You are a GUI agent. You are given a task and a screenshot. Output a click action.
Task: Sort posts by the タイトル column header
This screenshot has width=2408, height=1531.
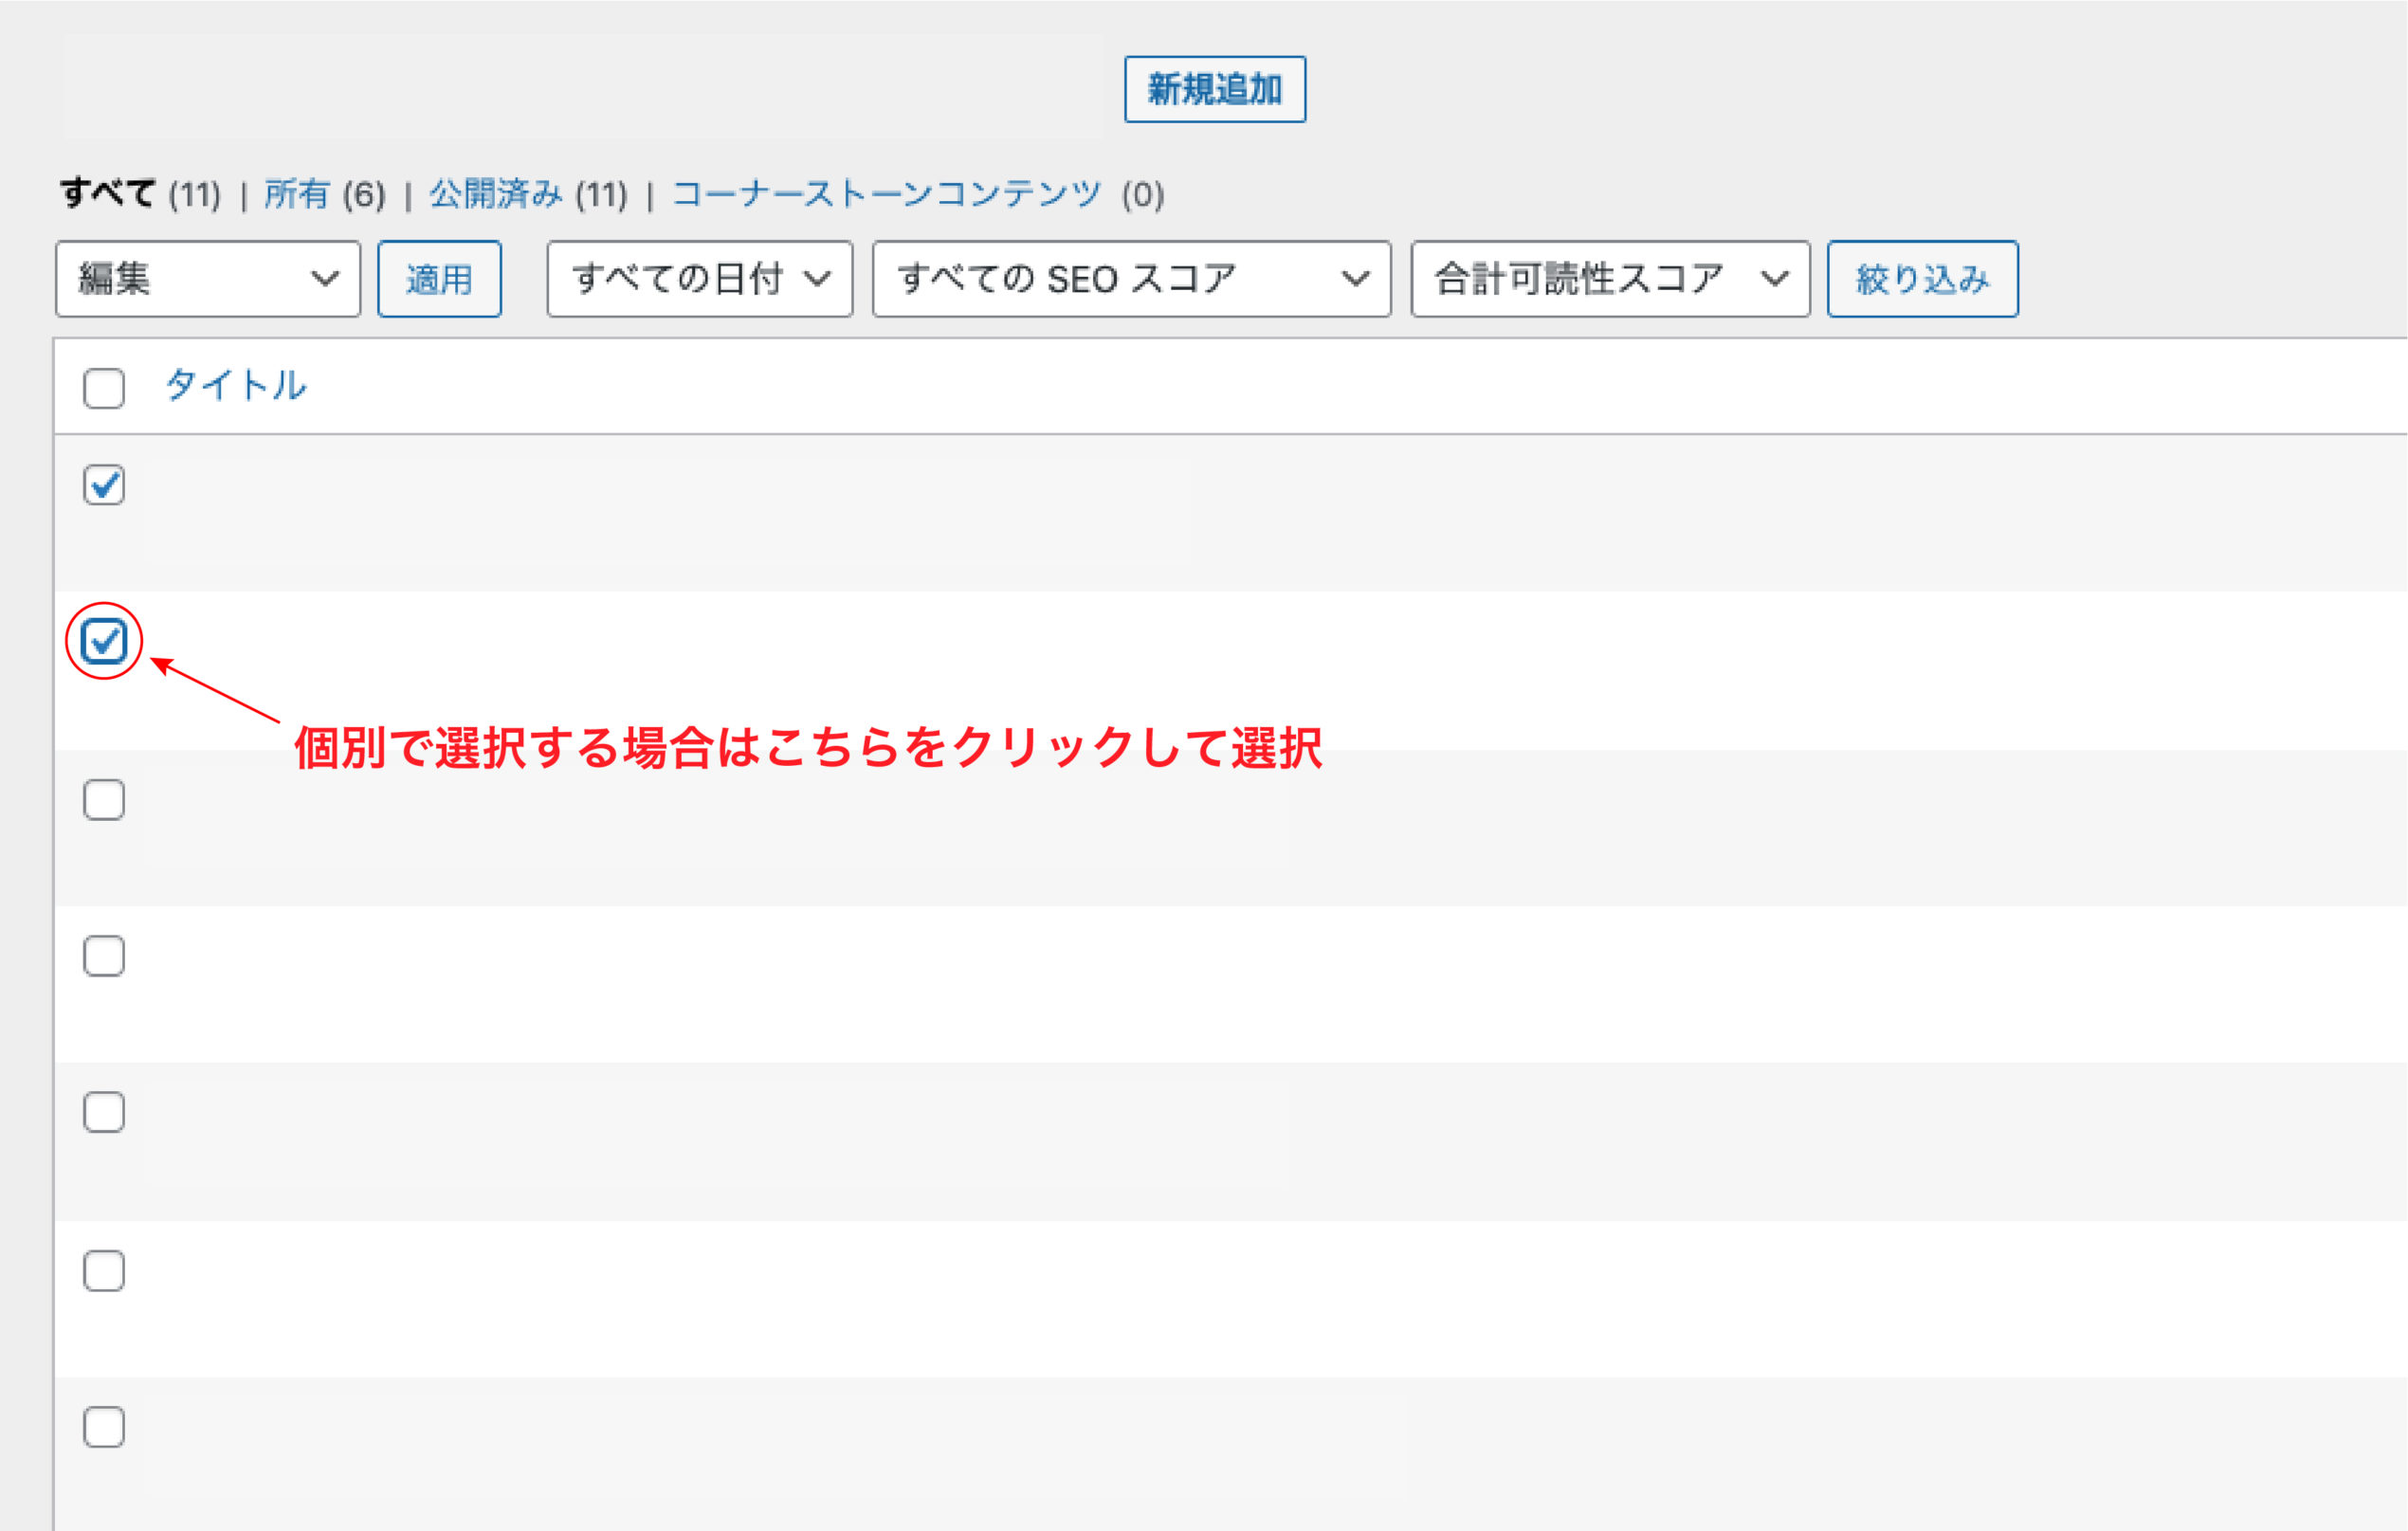tap(235, 386)
